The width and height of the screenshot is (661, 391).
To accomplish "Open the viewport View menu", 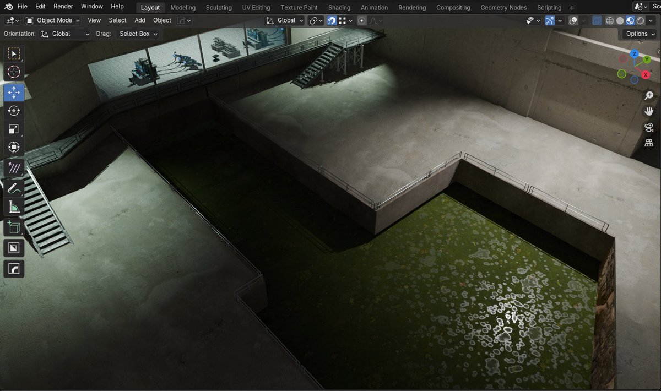I will [94, 20].
